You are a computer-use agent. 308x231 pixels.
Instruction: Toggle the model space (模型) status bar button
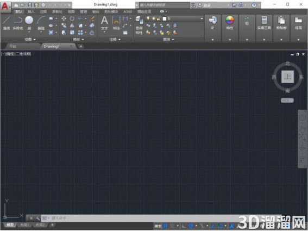(x=158, y=226)
